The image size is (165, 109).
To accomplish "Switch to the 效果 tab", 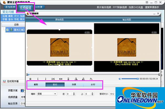I will point(74,84).
